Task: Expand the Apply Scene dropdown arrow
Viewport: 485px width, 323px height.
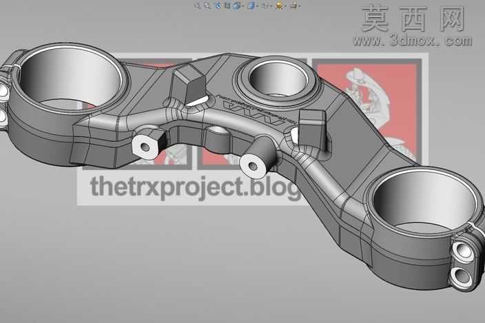Action: (300, 6)
